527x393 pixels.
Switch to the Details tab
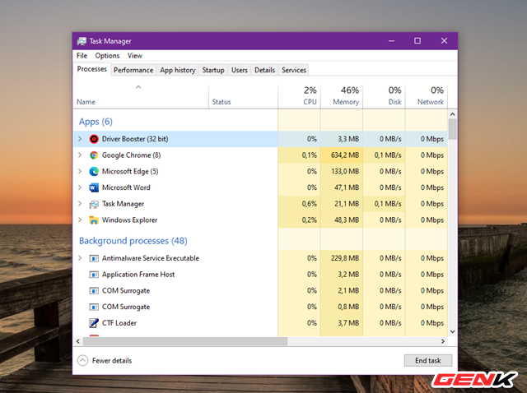point(264,70)
